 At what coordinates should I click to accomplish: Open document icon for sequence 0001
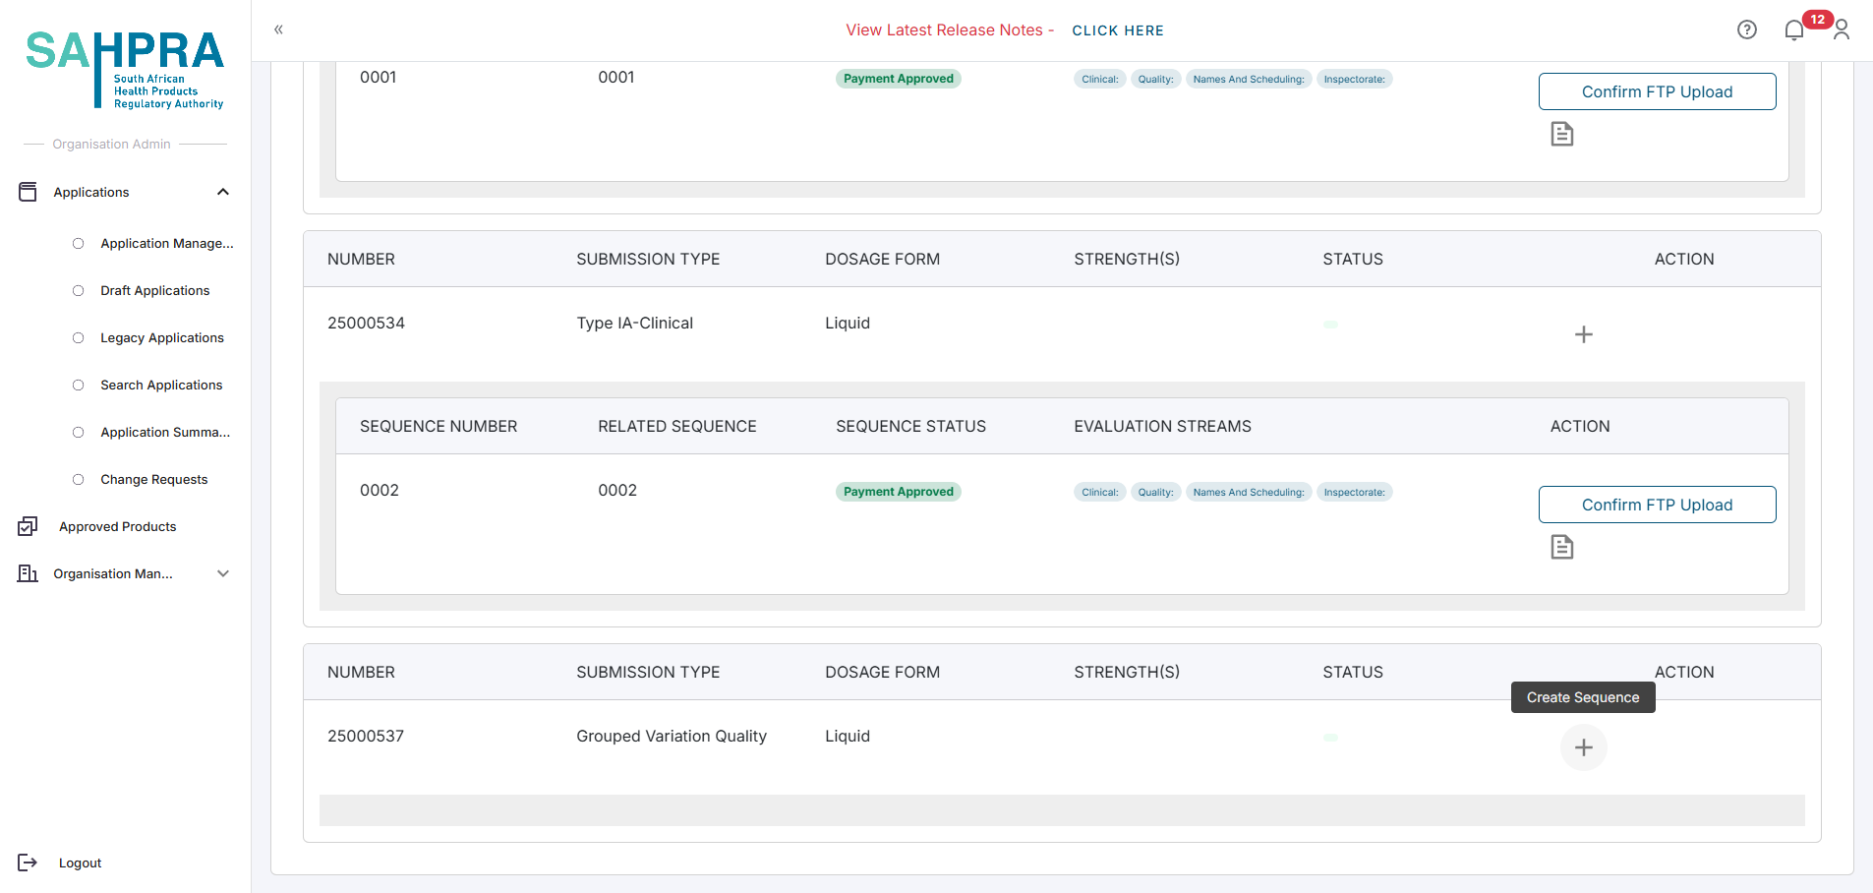pos(1561,134)
